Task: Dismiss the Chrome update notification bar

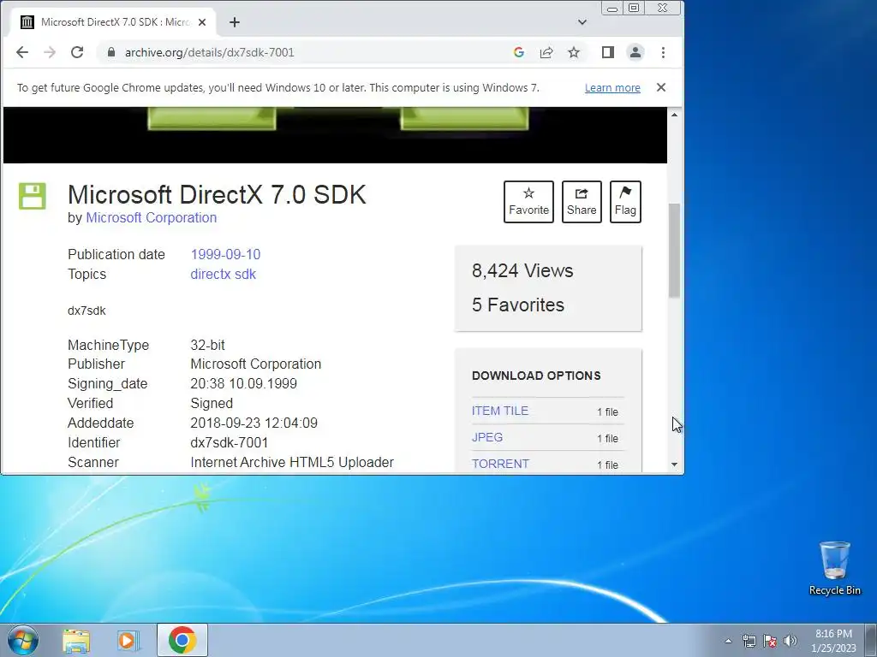Action: pyautogui.click(x=661, y=87)
